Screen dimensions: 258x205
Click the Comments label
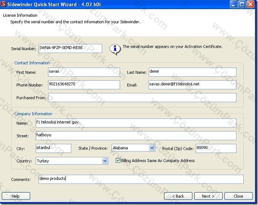click(21, 180)
